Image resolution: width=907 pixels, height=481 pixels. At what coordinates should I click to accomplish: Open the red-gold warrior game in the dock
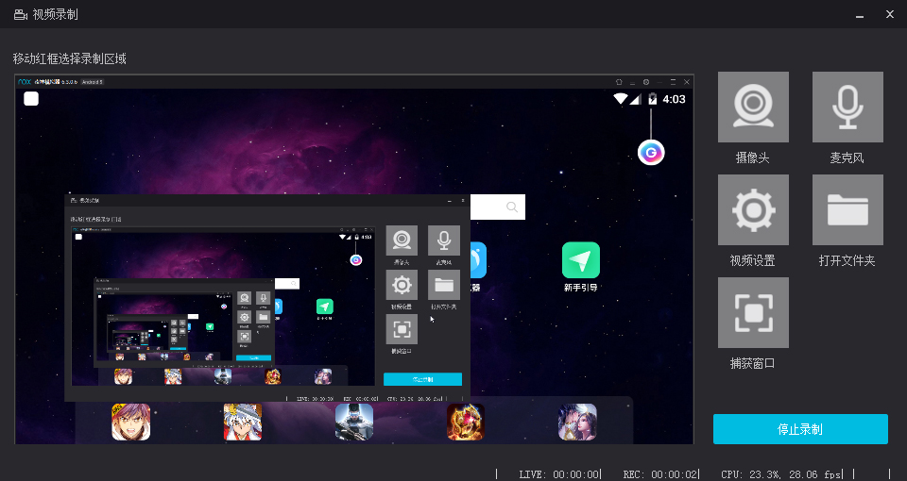(x=466, y=423)
